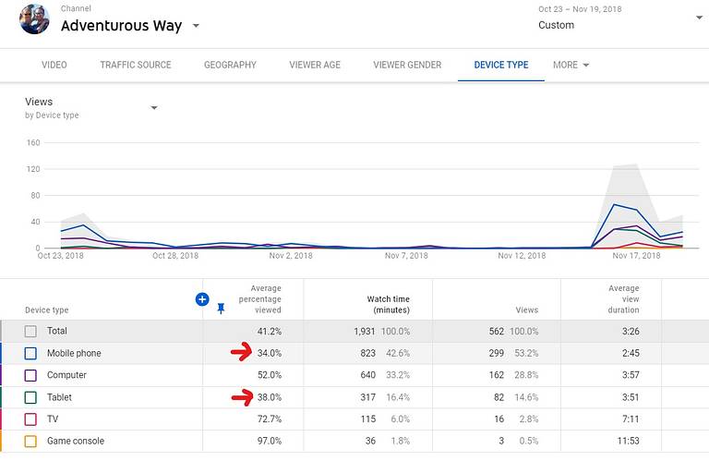Sort by Views column header

pos(527,309)
